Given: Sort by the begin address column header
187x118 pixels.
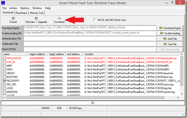Looking at the screenshot, I should [57, 54].
